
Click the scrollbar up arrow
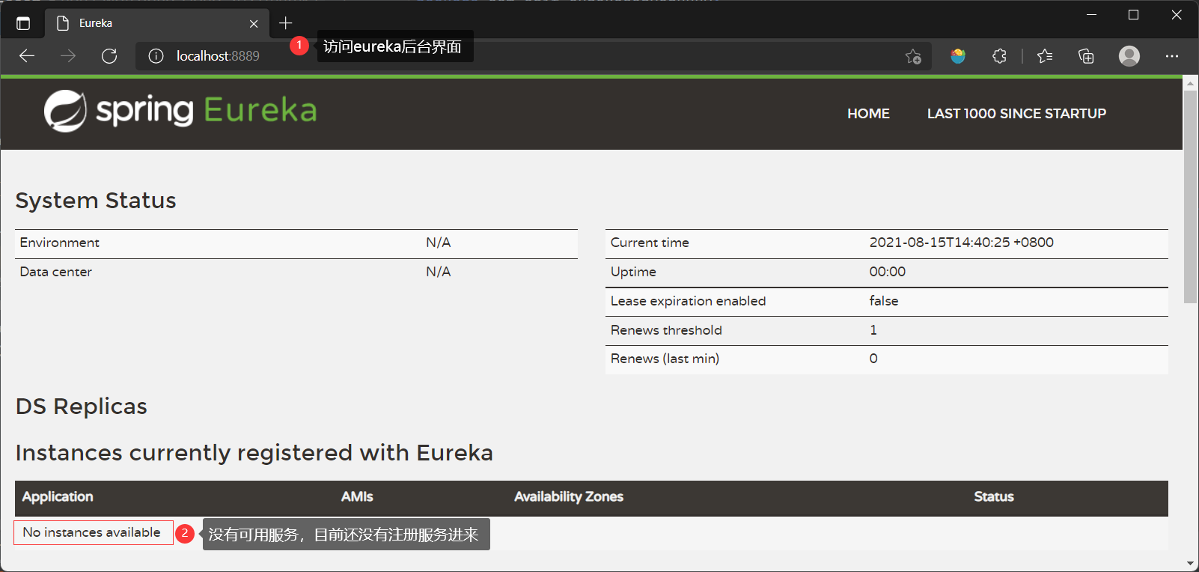1191,83
